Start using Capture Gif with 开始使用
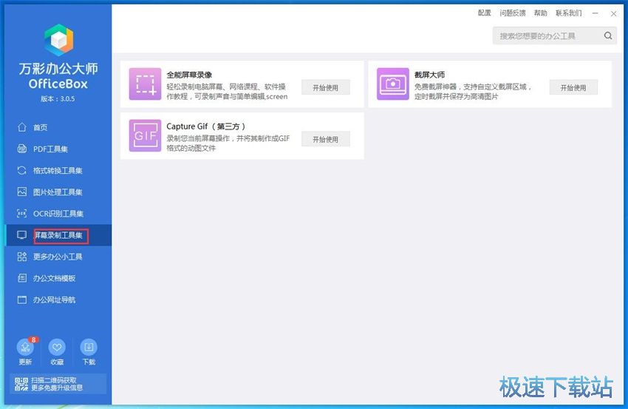 [326, 139]
